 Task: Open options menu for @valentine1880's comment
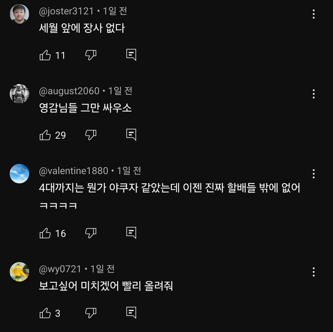(x=313, y=174)
